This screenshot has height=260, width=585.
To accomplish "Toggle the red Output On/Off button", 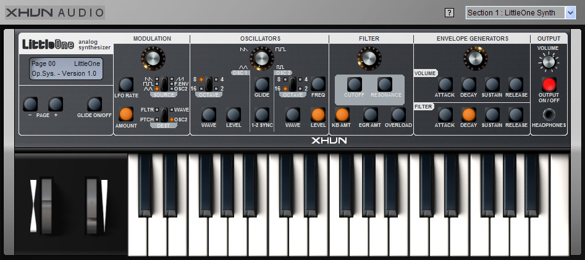I will pos(549,85).
